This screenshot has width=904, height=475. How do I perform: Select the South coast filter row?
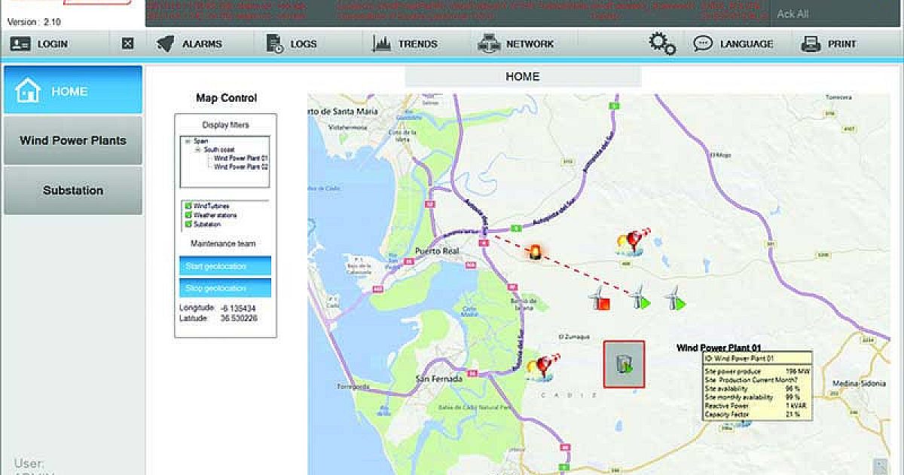click(219, 149)
